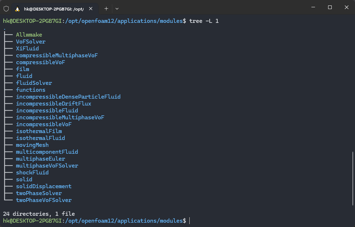Click the incompressibleDenseParticleFluid directory
The height and width of the screenshot is (227, 355).
(68, 97)
